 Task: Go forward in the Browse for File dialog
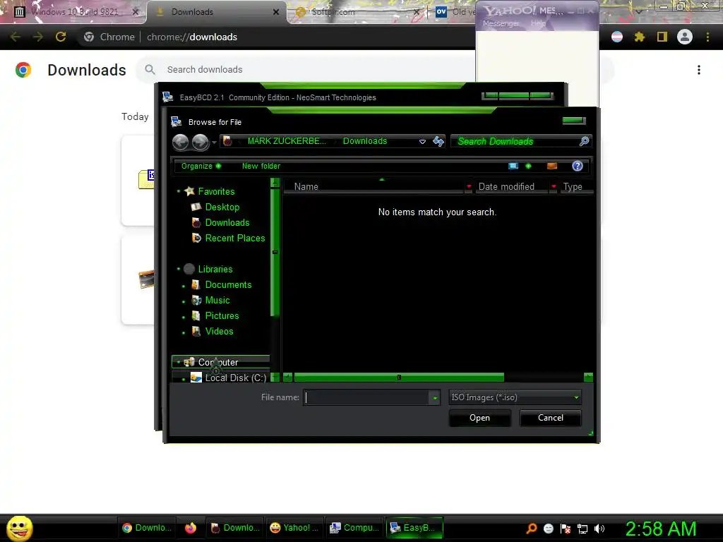point(200,142)
